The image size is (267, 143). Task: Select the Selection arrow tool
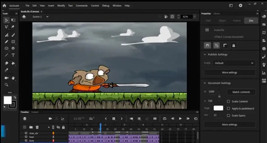click(6, 20)
